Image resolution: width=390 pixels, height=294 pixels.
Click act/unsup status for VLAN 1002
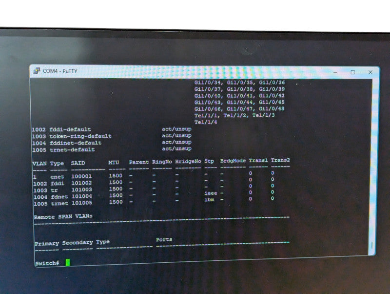point(176,129)
